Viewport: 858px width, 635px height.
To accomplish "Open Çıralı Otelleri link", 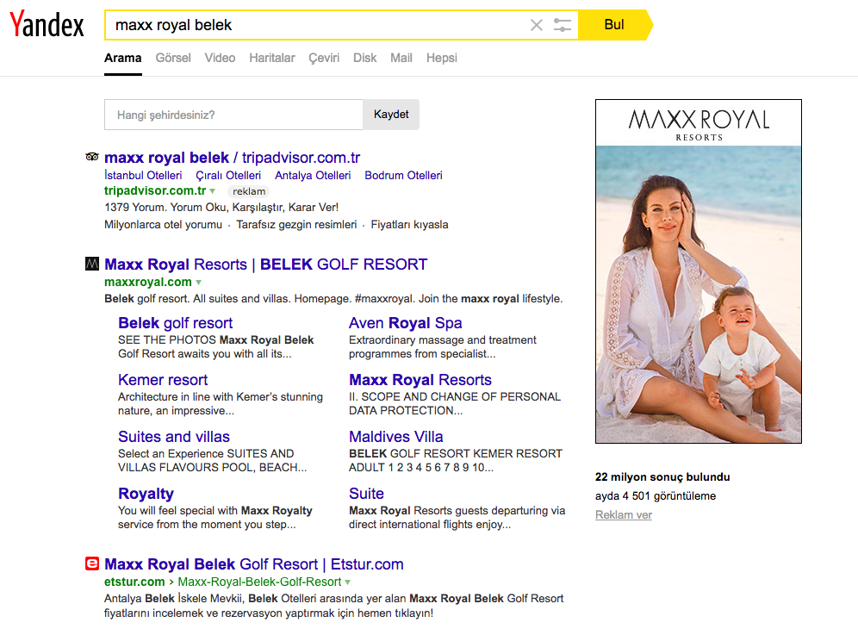I will pos(228,175).
